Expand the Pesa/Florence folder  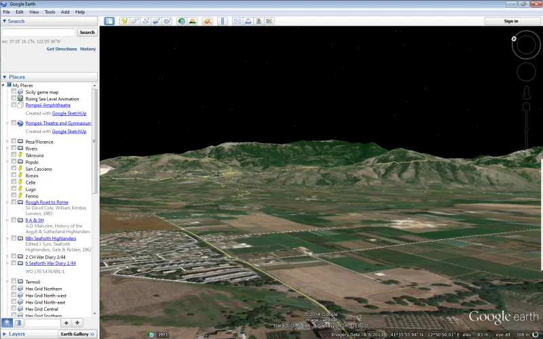click(7, 142)
